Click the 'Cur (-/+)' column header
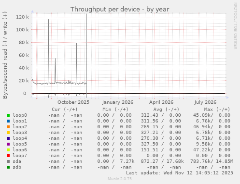 [65, 110]
